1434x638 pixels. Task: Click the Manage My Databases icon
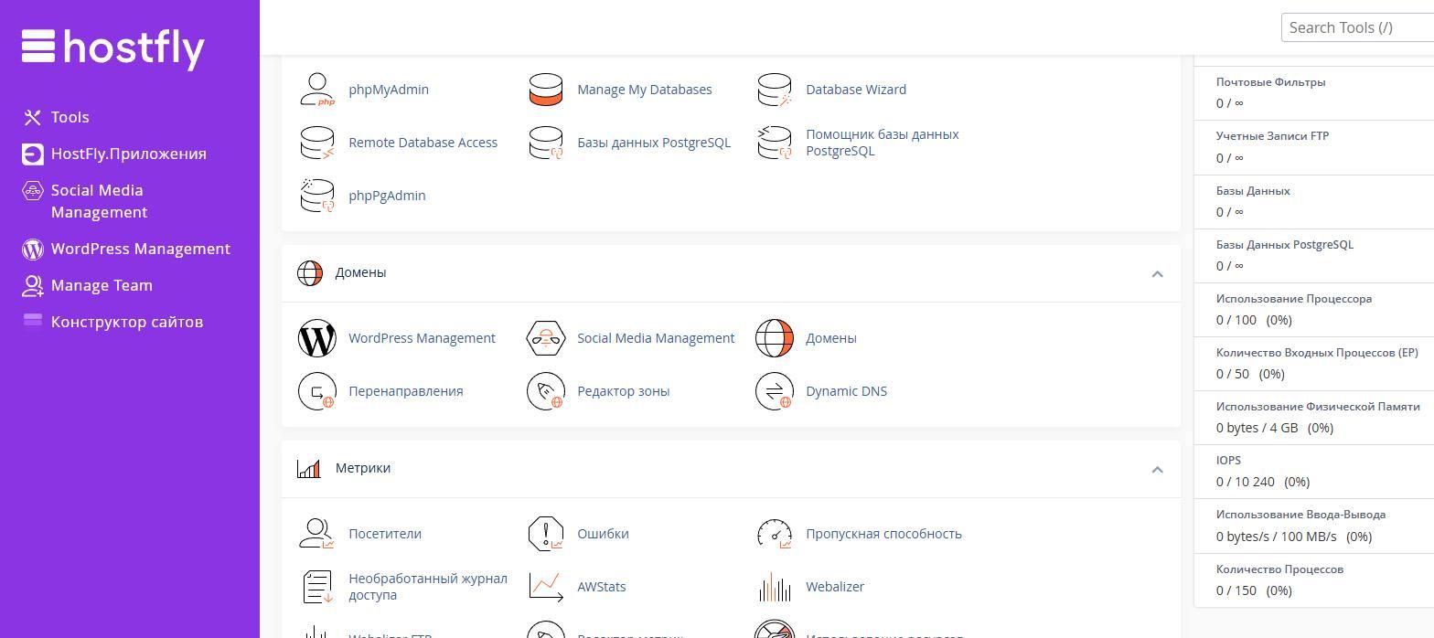coord(546,90)
